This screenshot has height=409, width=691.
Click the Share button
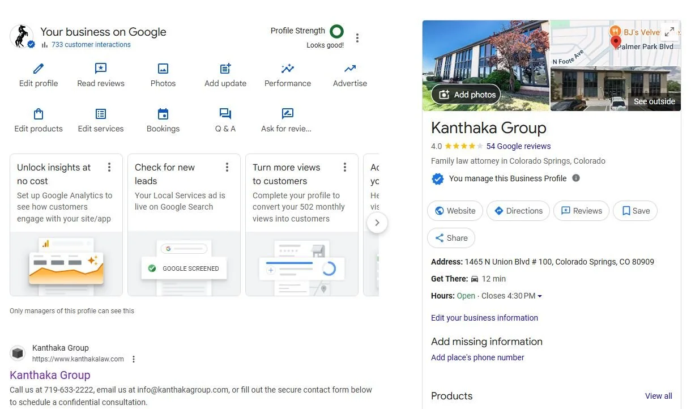(x=451, y=238)
